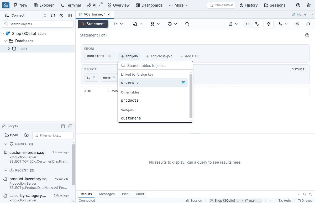Open the file script dropdown in toolbar
315x203 pixels.
[138, 24]
